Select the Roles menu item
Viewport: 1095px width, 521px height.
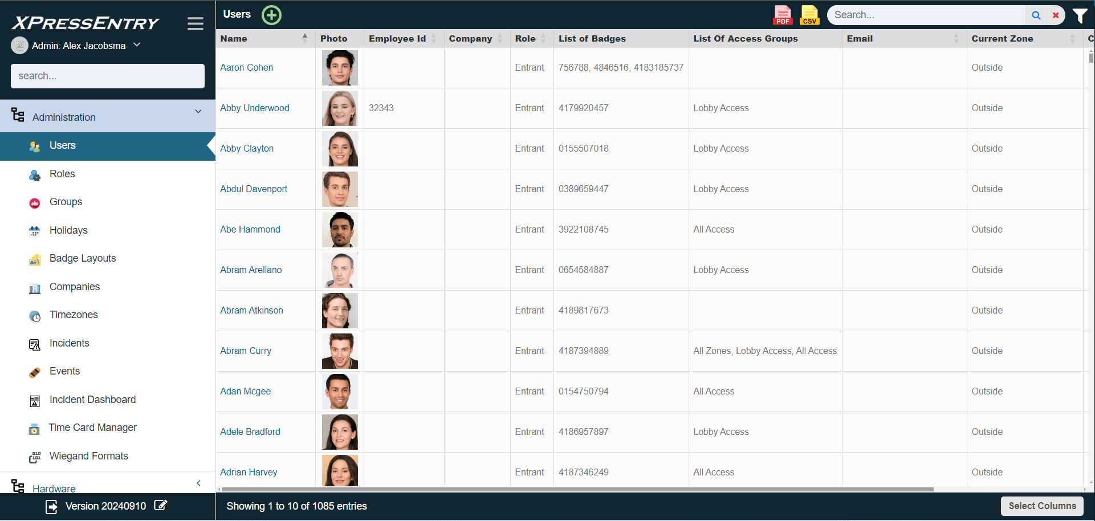point(62,174)
